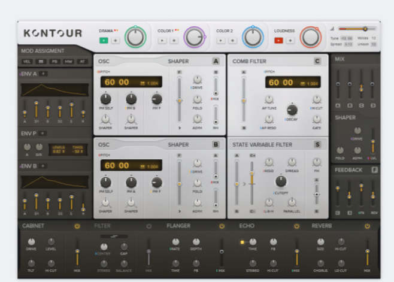Screen dimensions: 394x282
Task: Toggle the REVERB power button
Action: pos(367,226)
